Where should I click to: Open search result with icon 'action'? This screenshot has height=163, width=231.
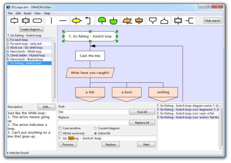pyautogui.click(x=188, y=117)
